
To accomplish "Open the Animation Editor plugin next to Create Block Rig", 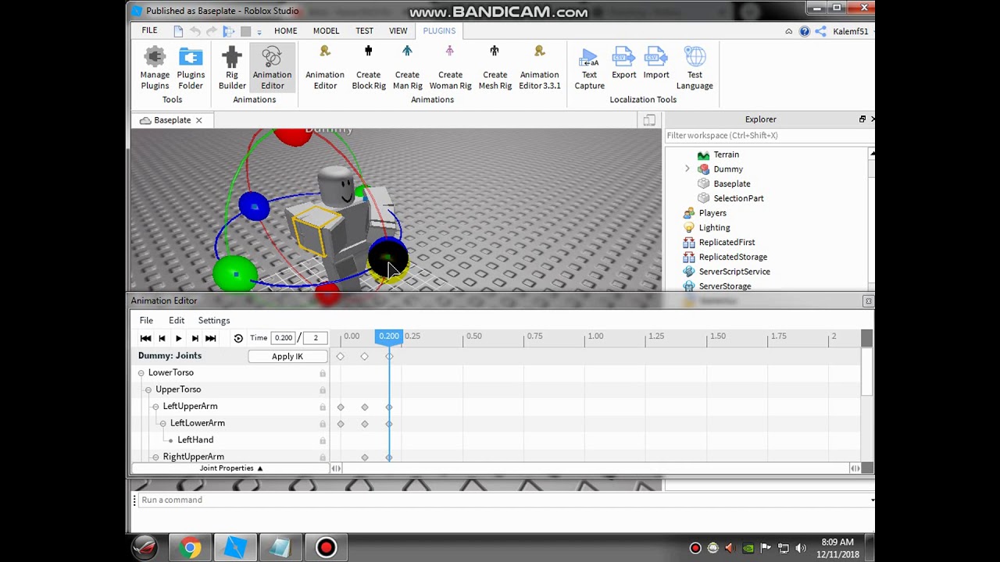I will click(x=325, y=68).
